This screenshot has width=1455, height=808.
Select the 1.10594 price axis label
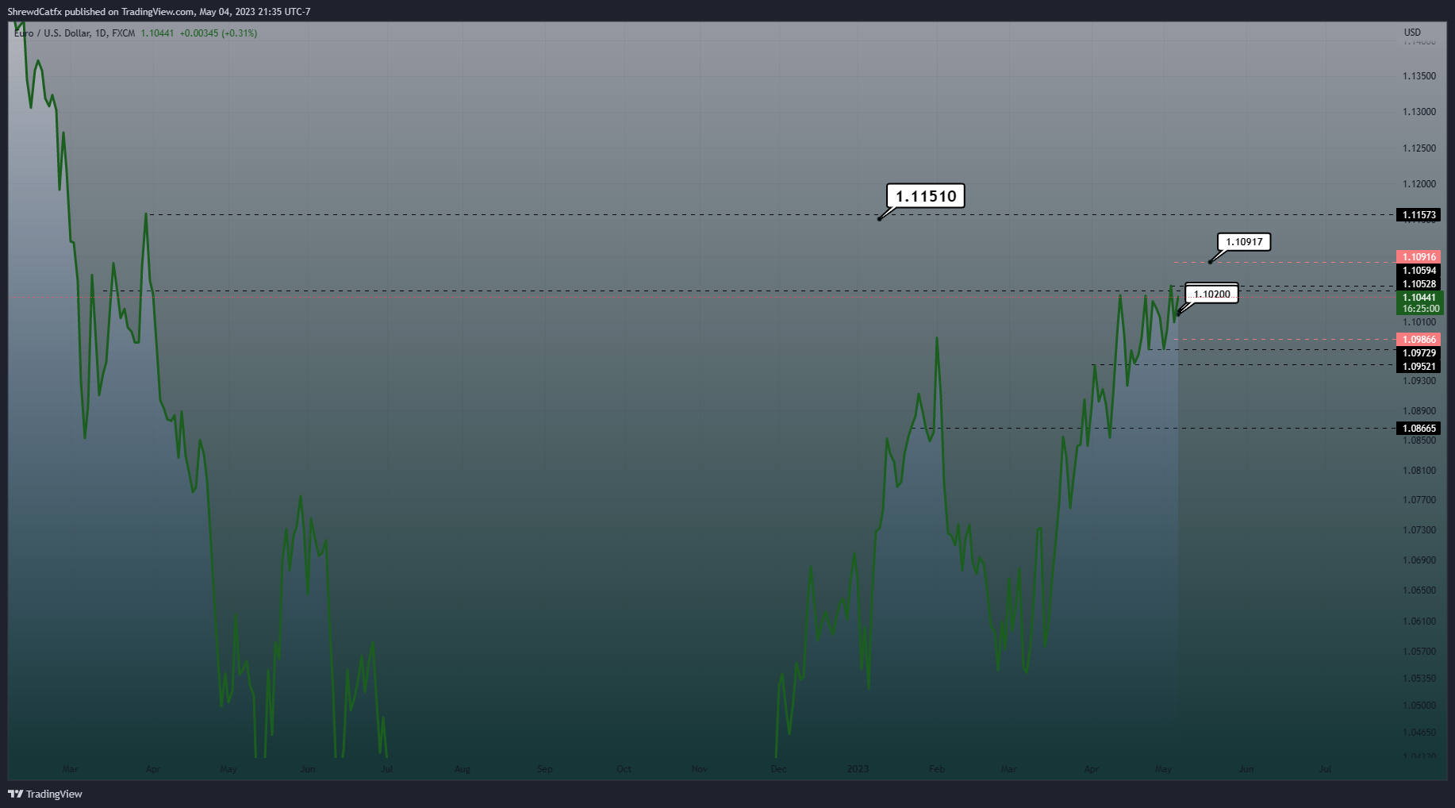coord(1419,271)
